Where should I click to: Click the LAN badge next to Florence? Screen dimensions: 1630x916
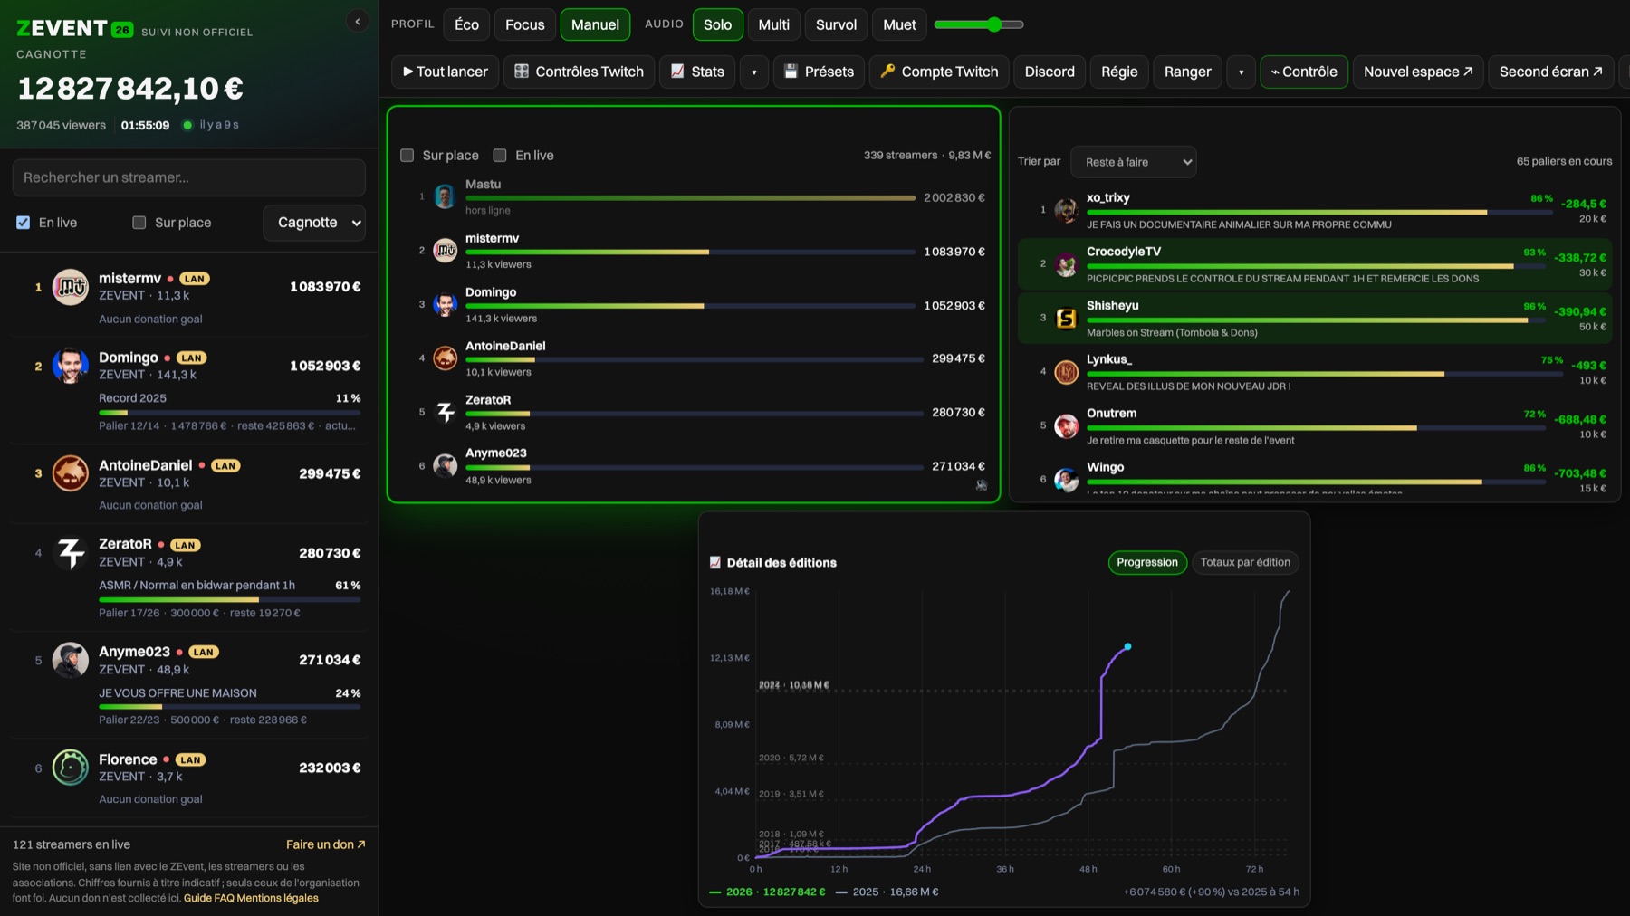click(190, 759)
